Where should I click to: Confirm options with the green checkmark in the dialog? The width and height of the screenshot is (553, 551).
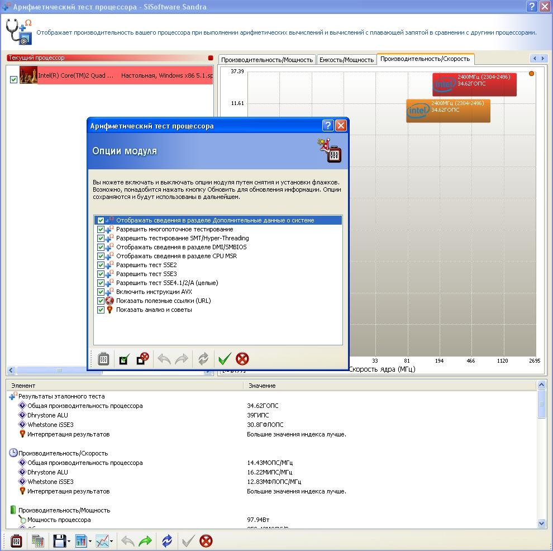click(x=225, y=359)
